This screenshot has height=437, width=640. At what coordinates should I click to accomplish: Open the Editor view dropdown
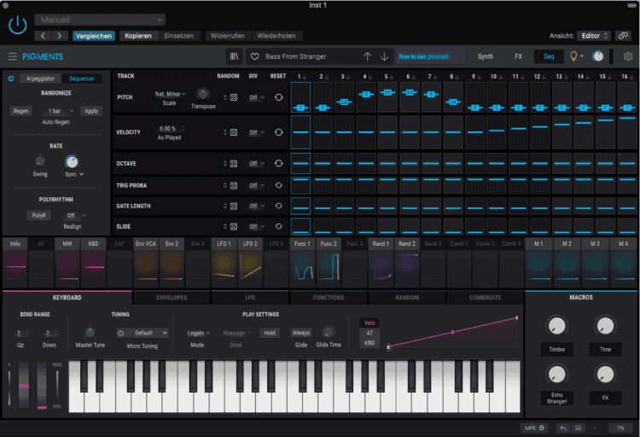[593, 36]
